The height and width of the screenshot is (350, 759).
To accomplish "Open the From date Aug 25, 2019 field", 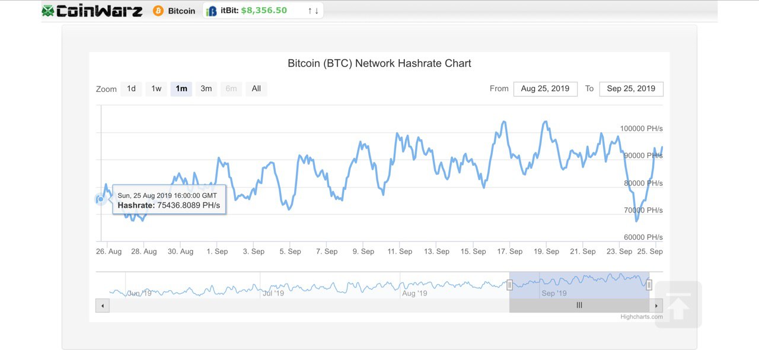I will pyautogui.click(x=545, y=89).
